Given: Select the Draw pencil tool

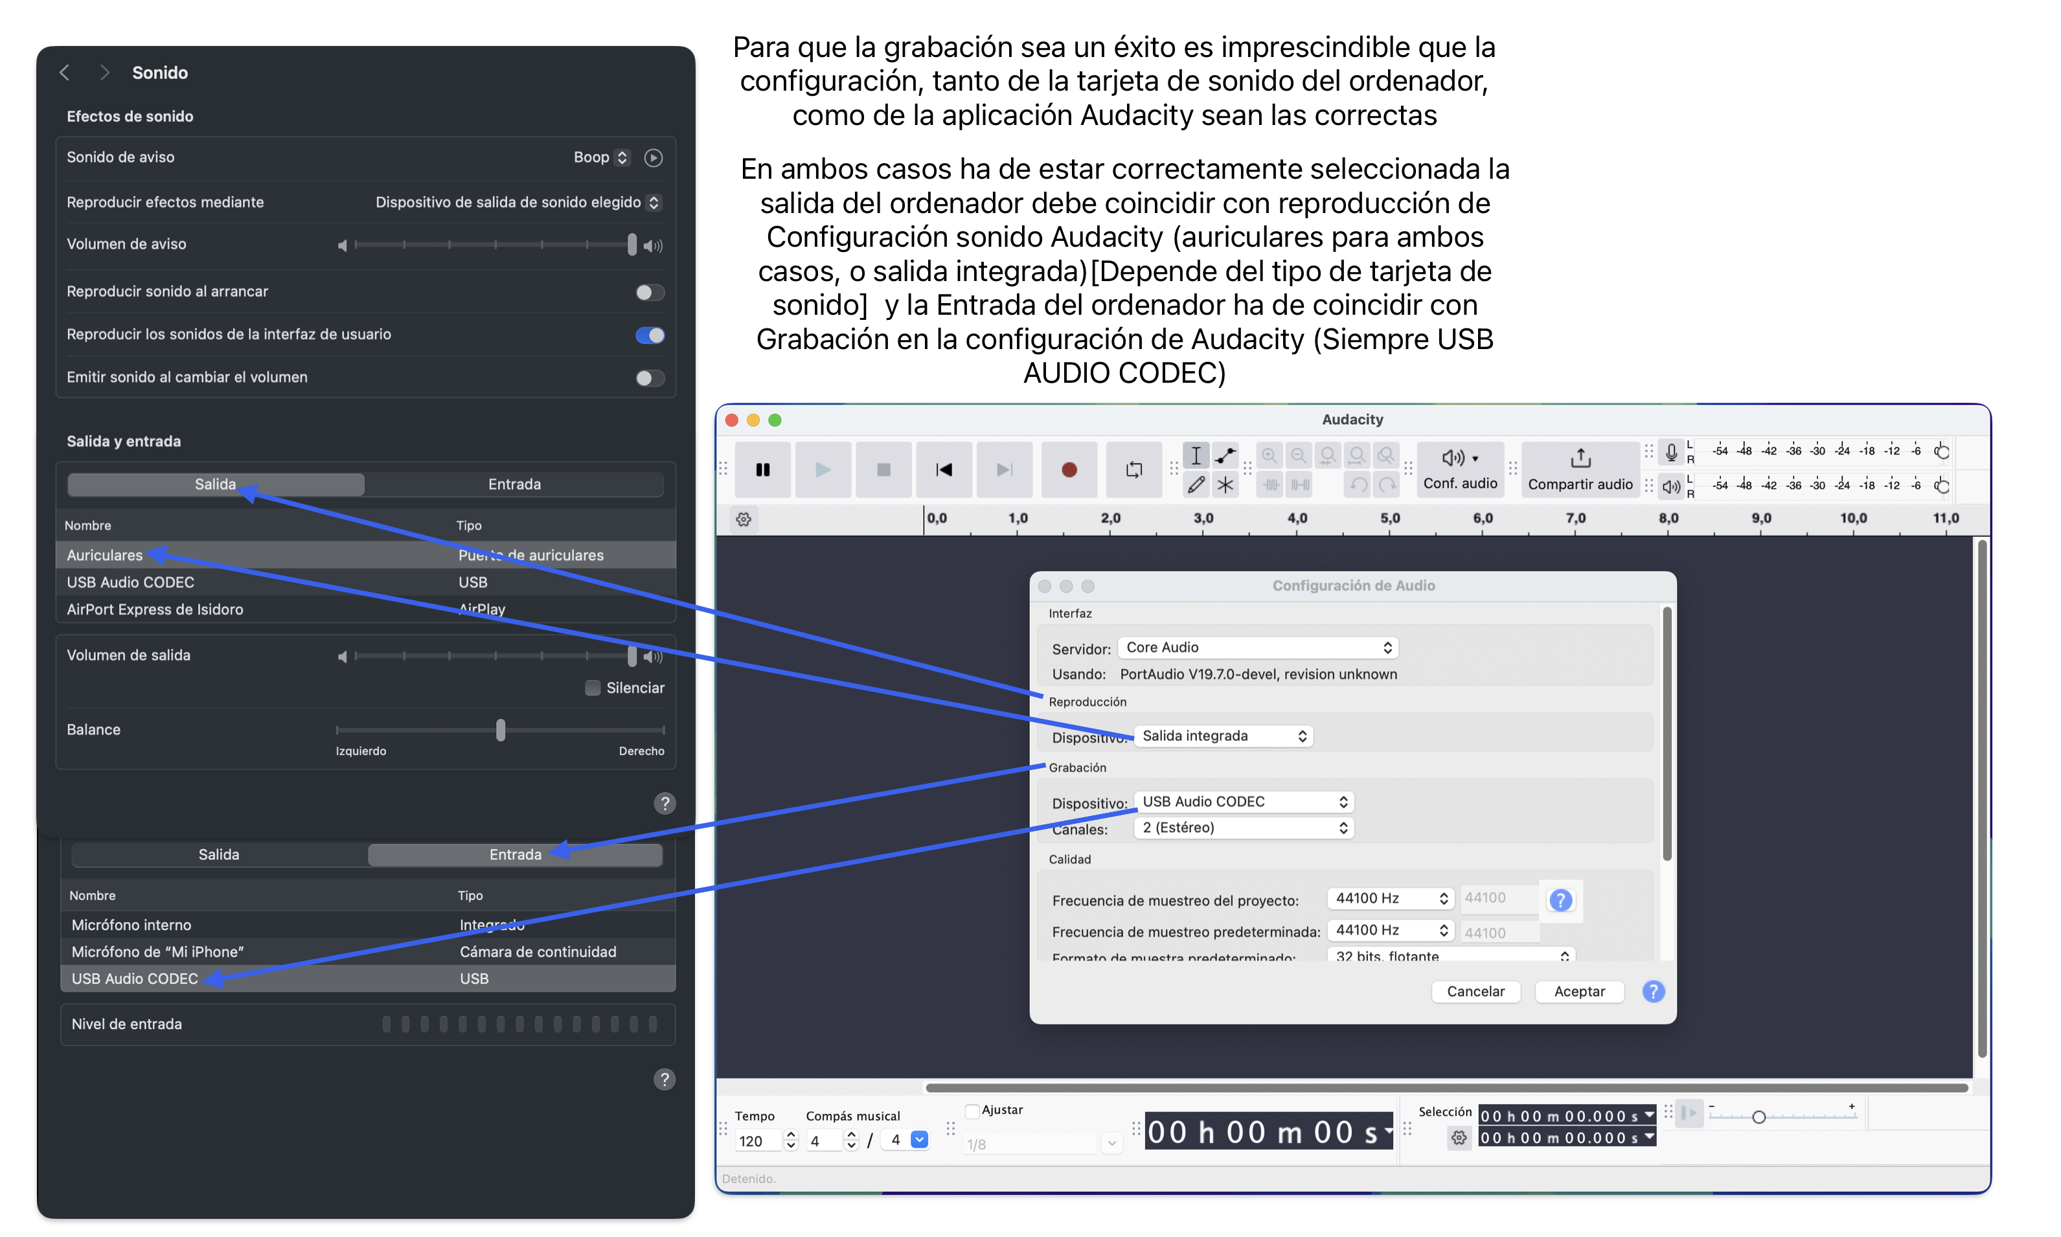Looking at the screenshot, I should coord(1196,485).
